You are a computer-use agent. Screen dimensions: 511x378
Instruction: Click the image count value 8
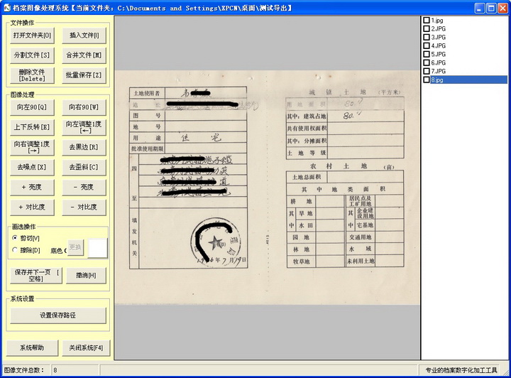click(55, 370)
